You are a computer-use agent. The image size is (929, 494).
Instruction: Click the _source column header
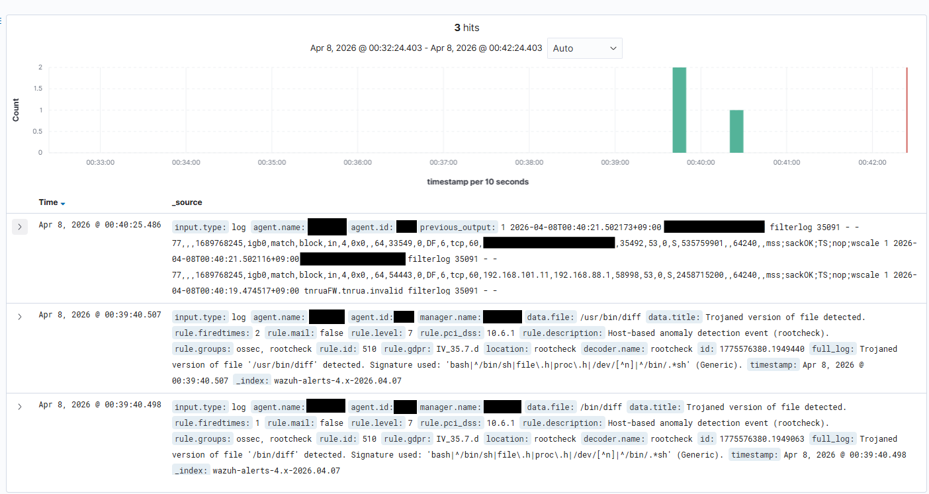click(187, 202)
